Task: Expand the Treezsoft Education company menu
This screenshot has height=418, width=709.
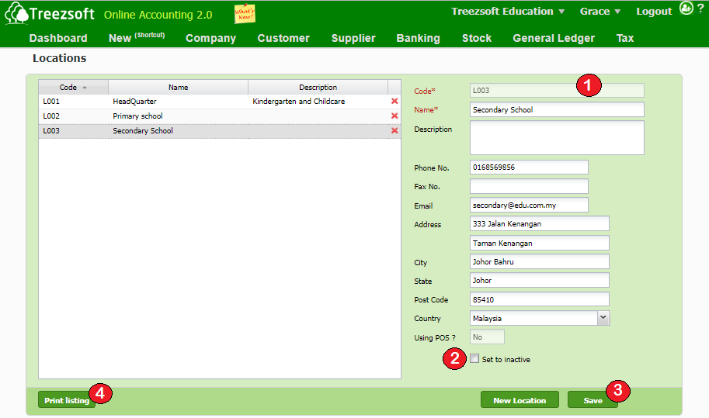Action: pos(509,12)
